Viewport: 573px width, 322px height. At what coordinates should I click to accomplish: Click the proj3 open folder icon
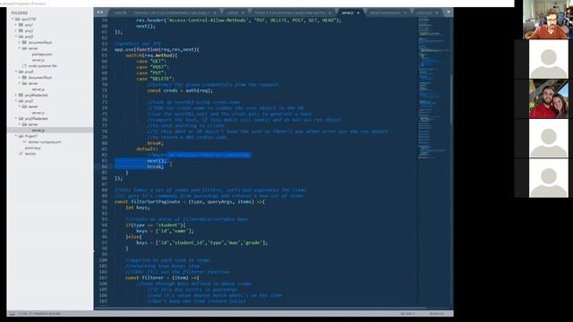pos(21,37)
